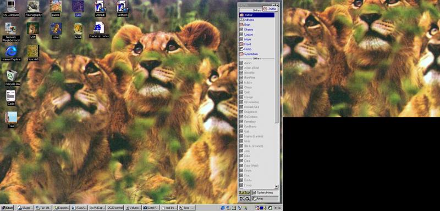440x211 pixels.
Task: Switch to the Explorin taskbar window
Action: pos(61,208)
